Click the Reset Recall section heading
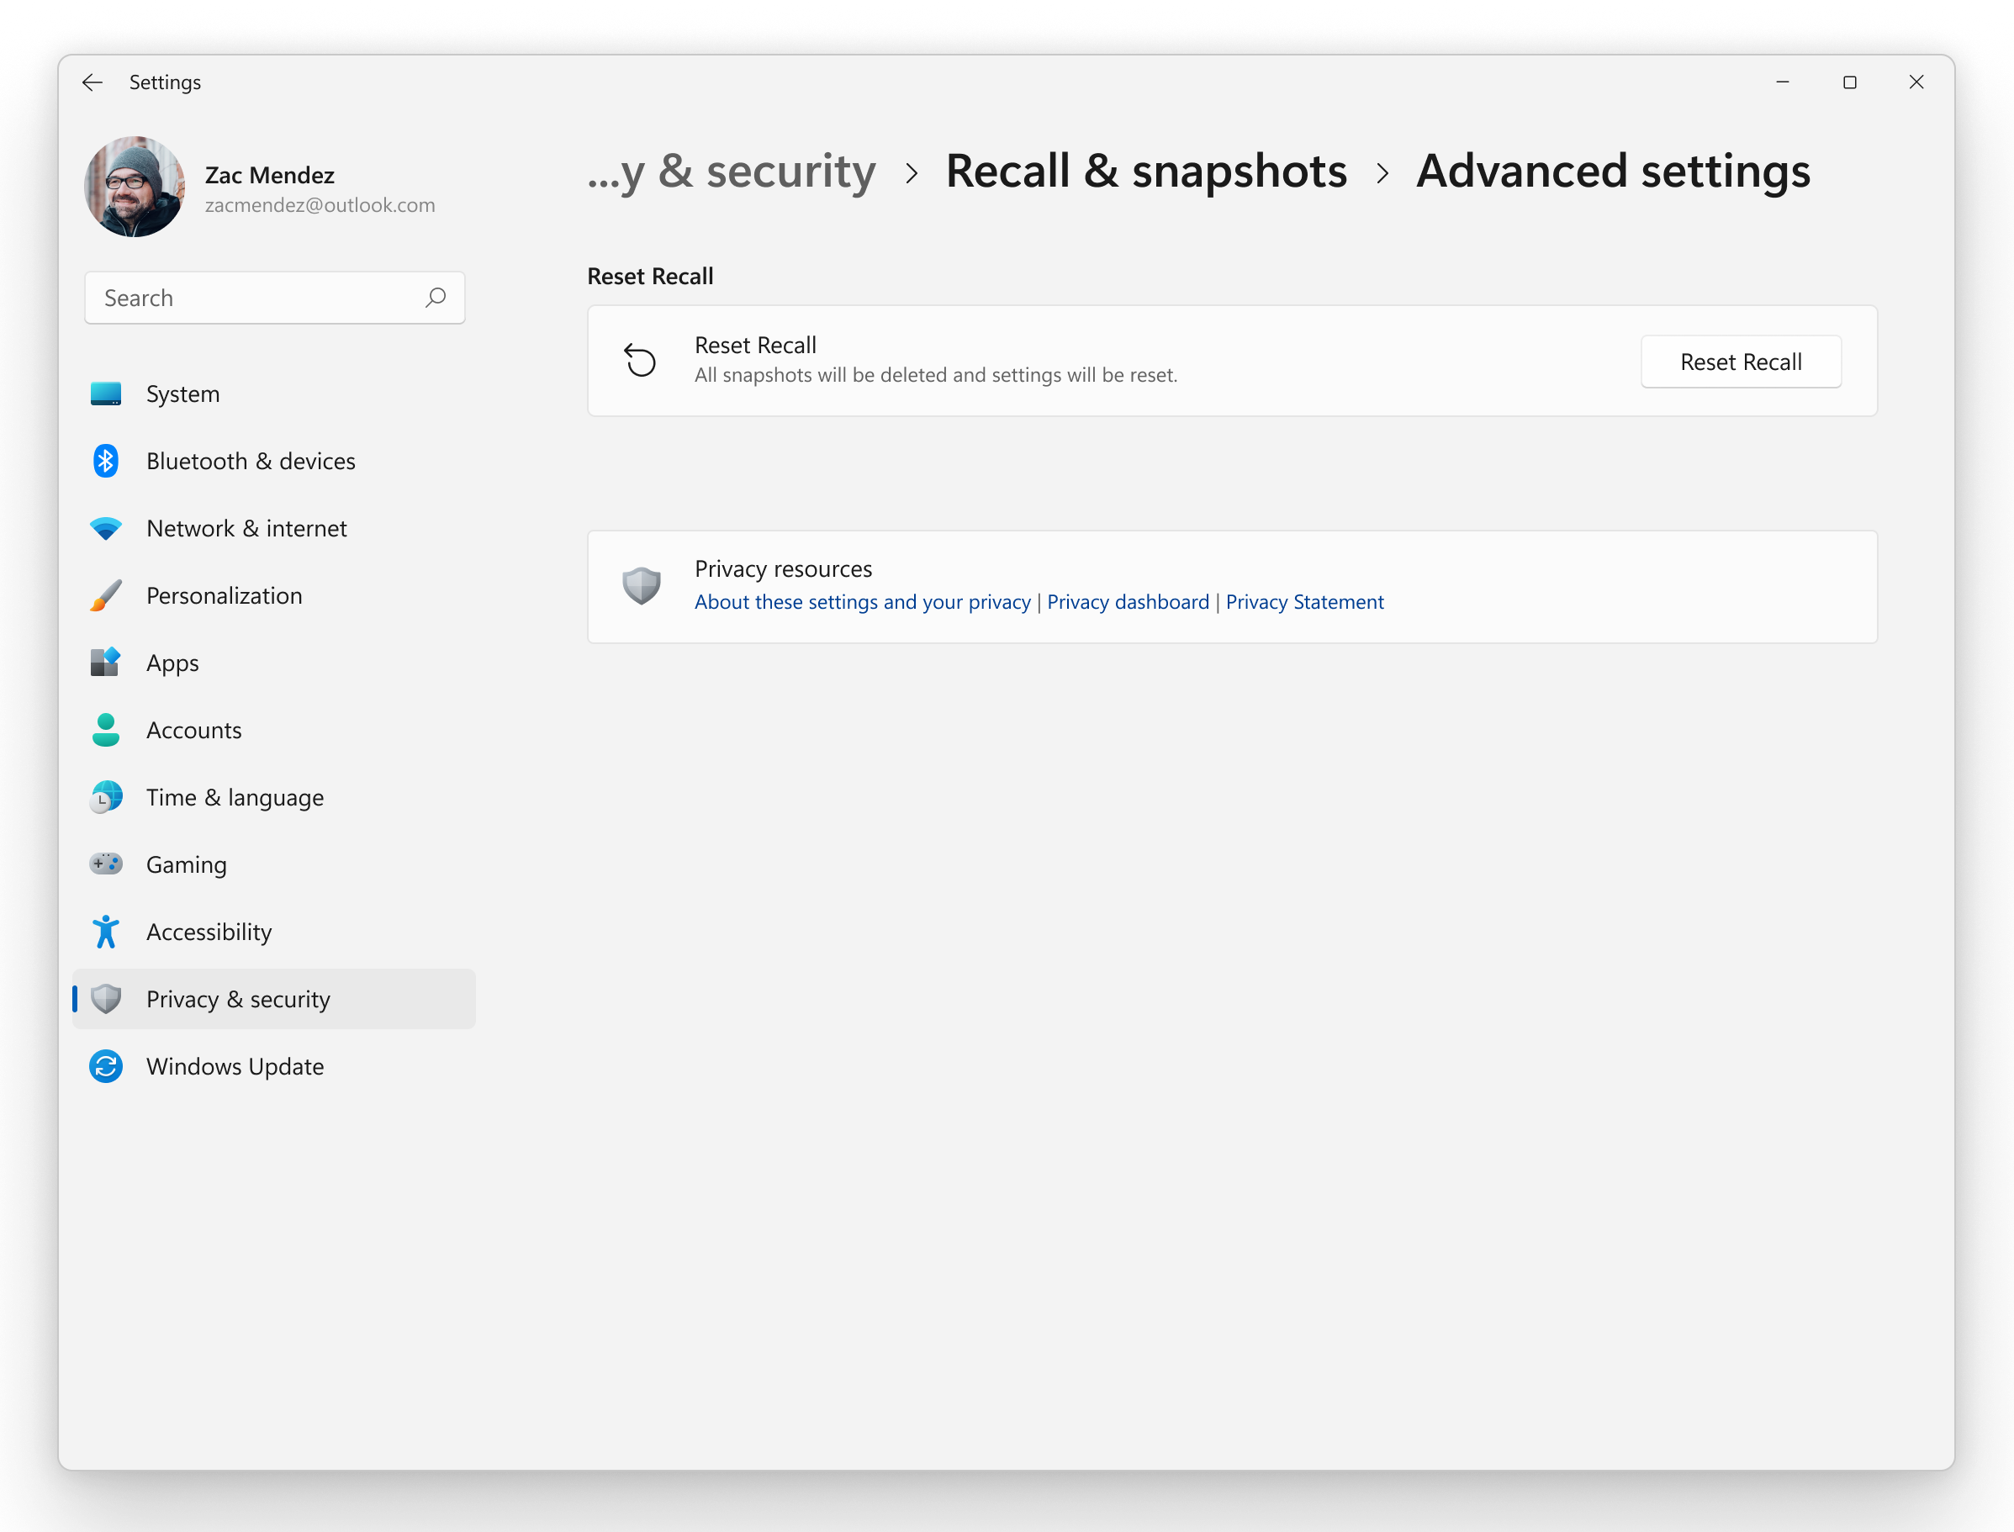The height and width of the screenshot is (1532, 2014). (x=650, y=277)
